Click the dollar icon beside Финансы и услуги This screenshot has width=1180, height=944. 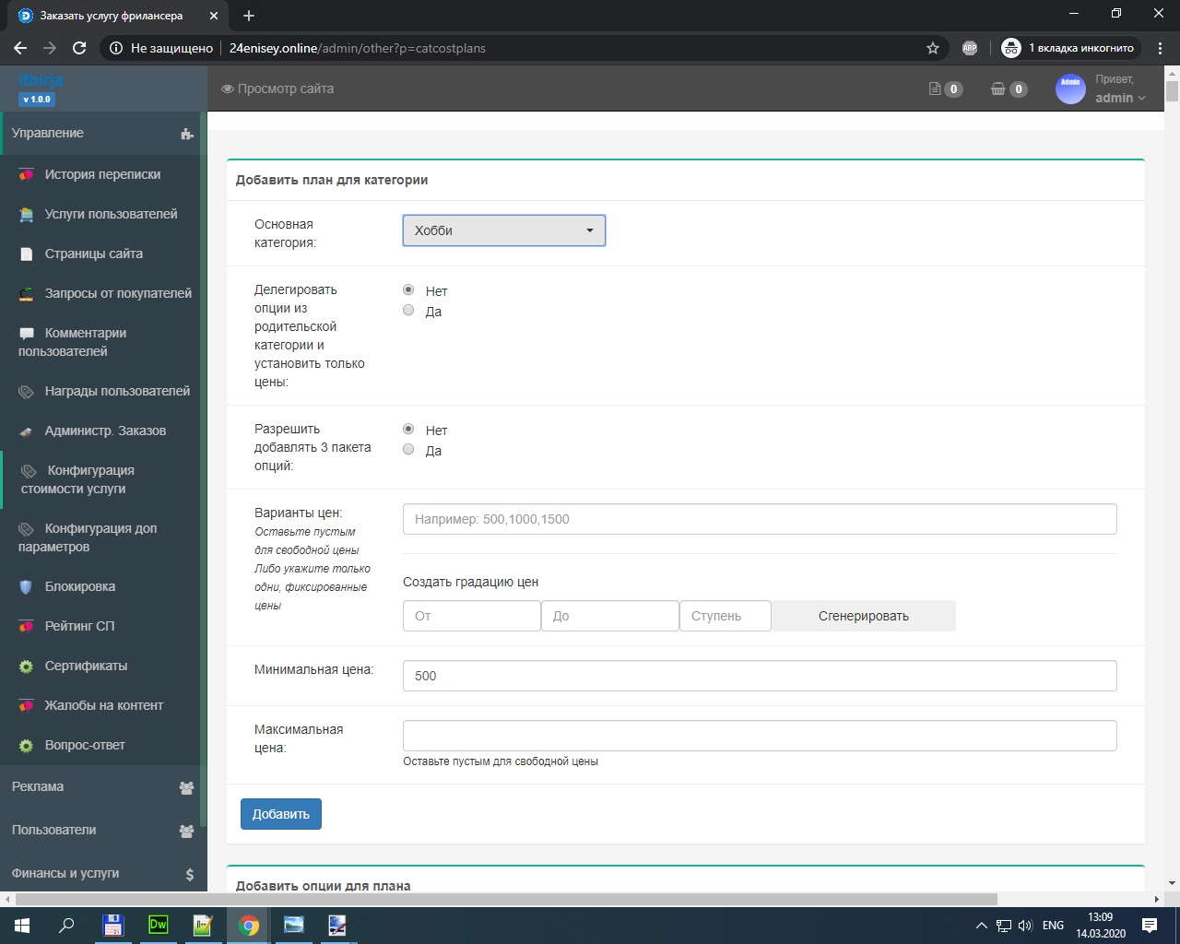pos(190,874)
